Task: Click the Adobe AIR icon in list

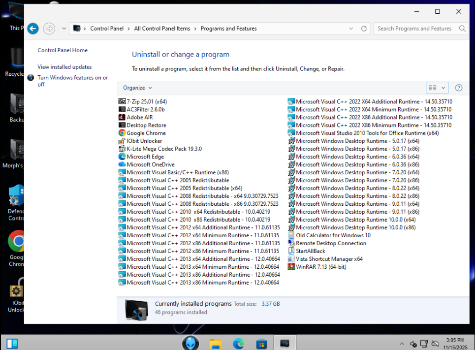Action: [122, 117]
